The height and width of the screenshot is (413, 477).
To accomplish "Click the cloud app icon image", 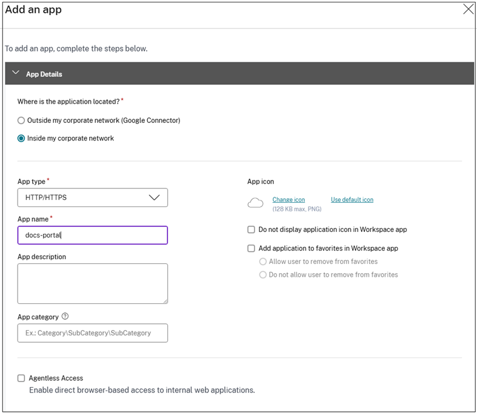I will (x=256, y=203).
